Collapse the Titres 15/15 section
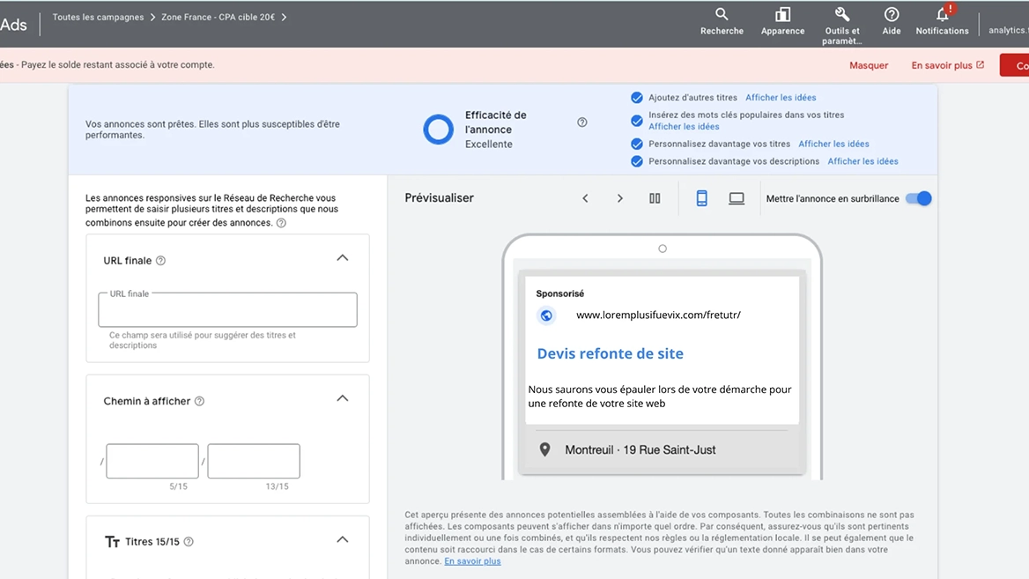This screenshot has height=579, width=1029. pyautogui.click(x=343, y=539)
